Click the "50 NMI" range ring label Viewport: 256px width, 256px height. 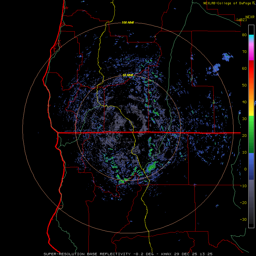pos(128,75)
